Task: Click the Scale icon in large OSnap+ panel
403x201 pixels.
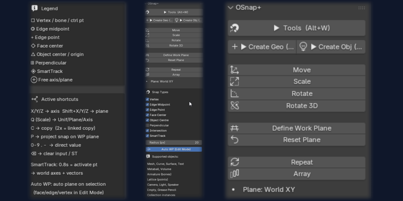Action: pyautogui.click(x=234, y=81)
